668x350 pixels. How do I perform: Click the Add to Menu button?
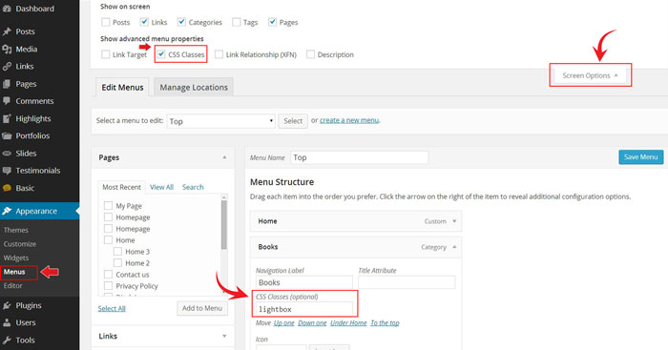coord(202,308)
